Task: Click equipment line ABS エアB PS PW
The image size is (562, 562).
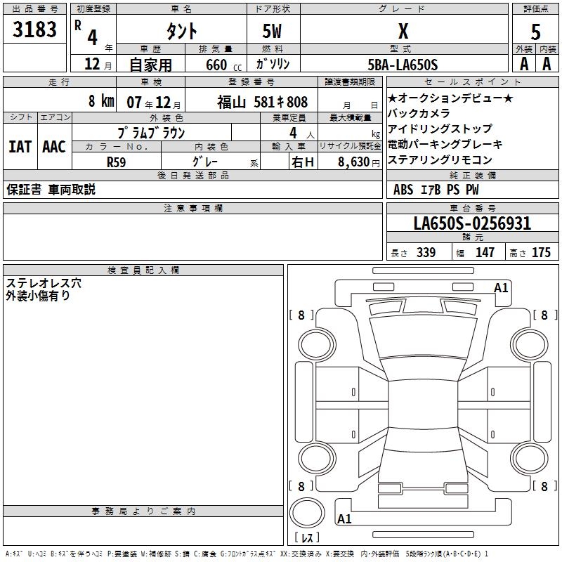Action: (x=436, y=190)
